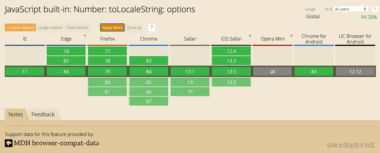Image resolution: width=380 pixels, height=153 pixels.
Task: Click the question mark next to Show all
Action: (x=152, y=27)
